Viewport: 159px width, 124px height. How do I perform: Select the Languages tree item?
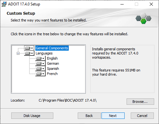coord(44,53)
